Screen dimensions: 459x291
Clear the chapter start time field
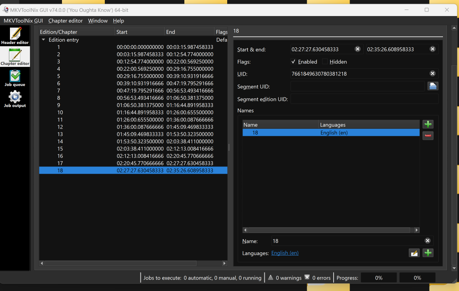click(x=358, y=49)
